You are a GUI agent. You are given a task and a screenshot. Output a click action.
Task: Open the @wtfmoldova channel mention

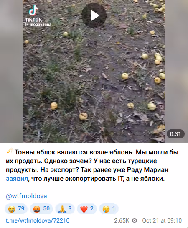[x=26, y=196]
